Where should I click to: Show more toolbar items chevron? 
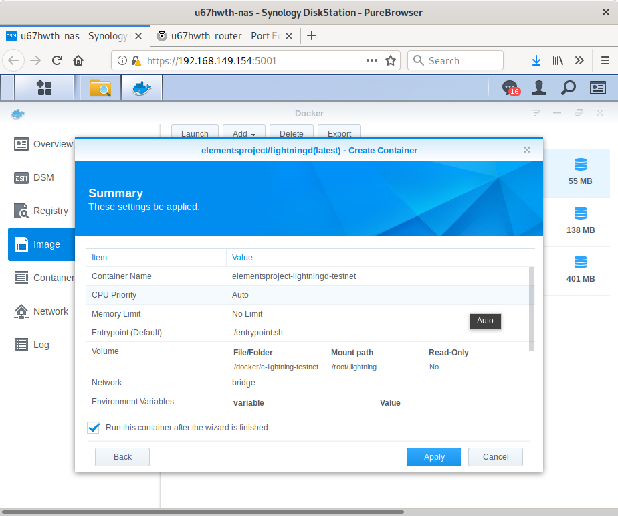[579, 60]
